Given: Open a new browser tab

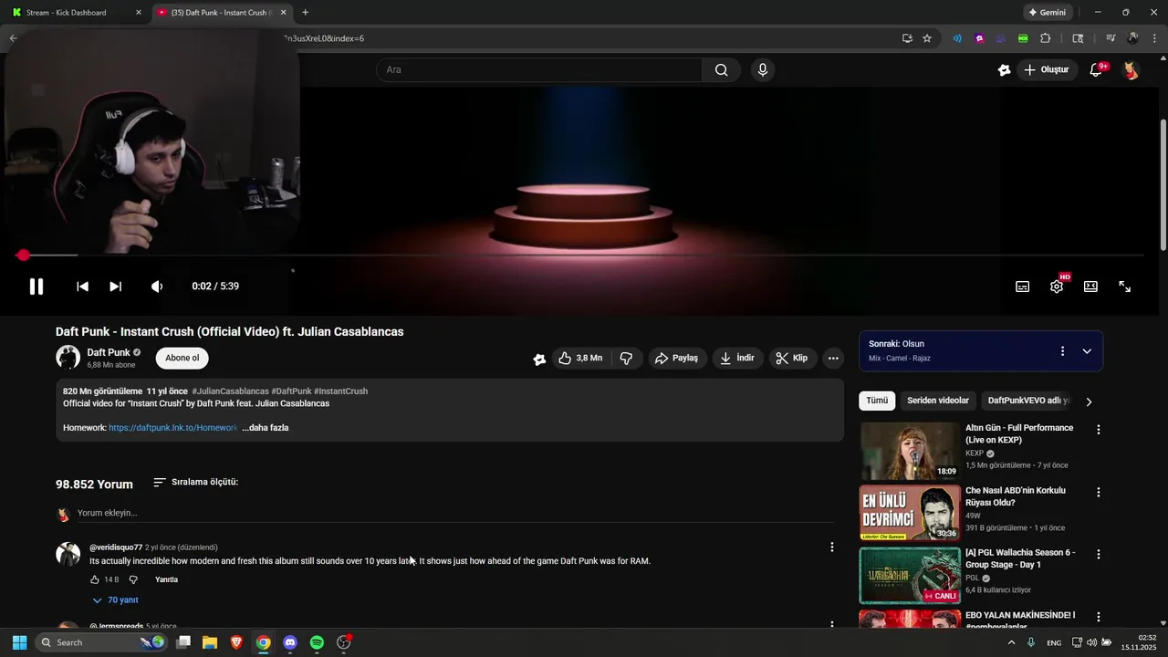Looking at the screenshot, I should tap(305, 13).
